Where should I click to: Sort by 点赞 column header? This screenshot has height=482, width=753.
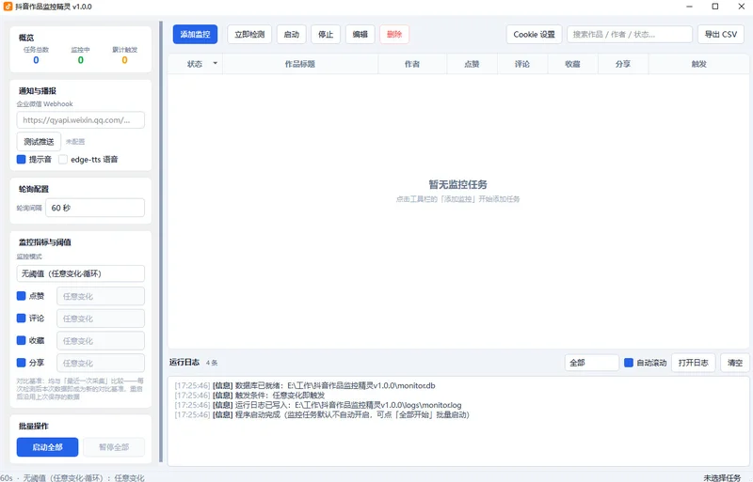[473, 64]
